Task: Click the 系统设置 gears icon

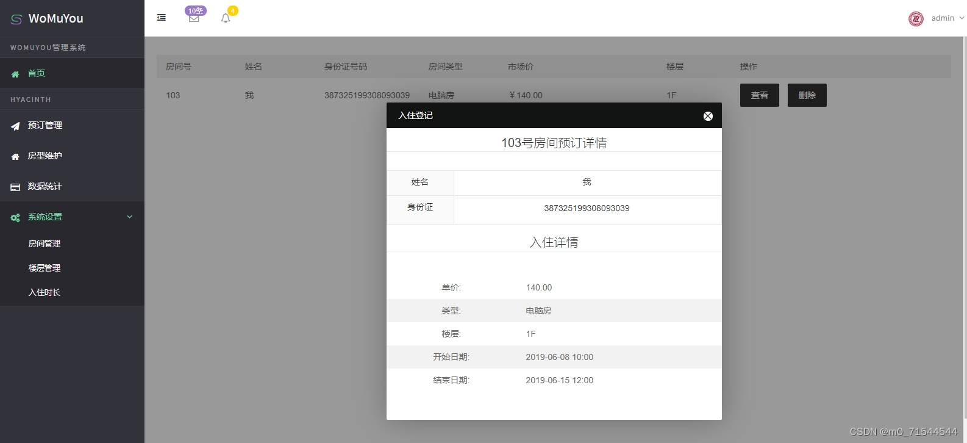Action: (x=15, y=217)
